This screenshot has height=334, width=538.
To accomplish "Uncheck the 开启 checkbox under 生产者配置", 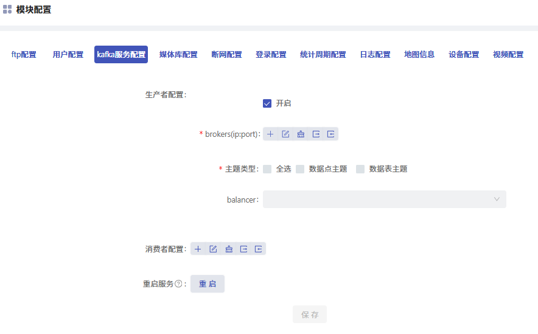I will click(x=267, y=103).
